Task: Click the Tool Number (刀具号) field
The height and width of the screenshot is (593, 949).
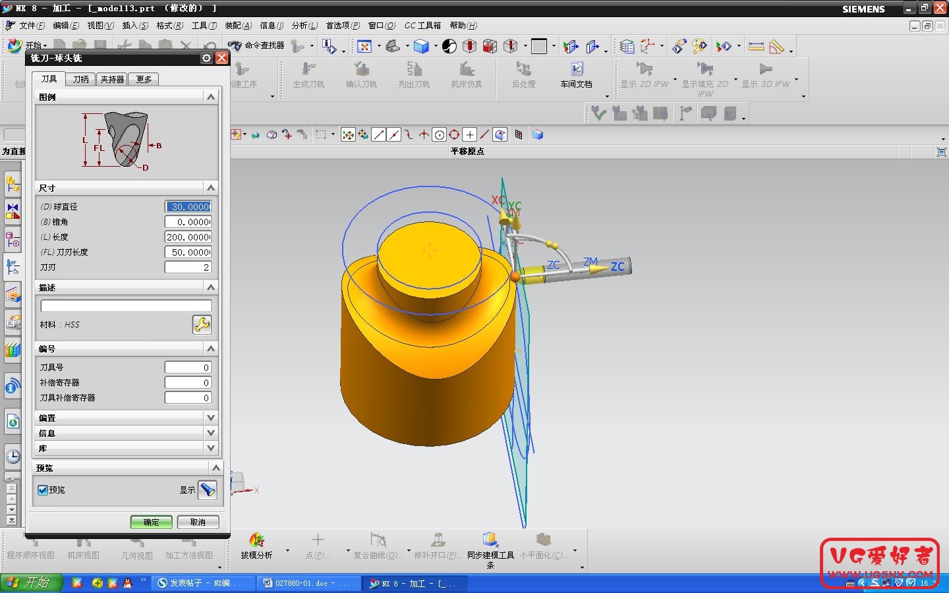Action: [x=188, y=368]
